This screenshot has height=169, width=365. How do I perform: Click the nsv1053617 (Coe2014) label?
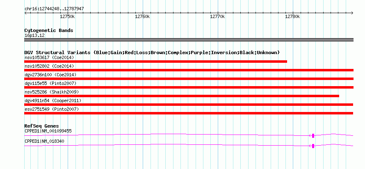pos(49,57)
